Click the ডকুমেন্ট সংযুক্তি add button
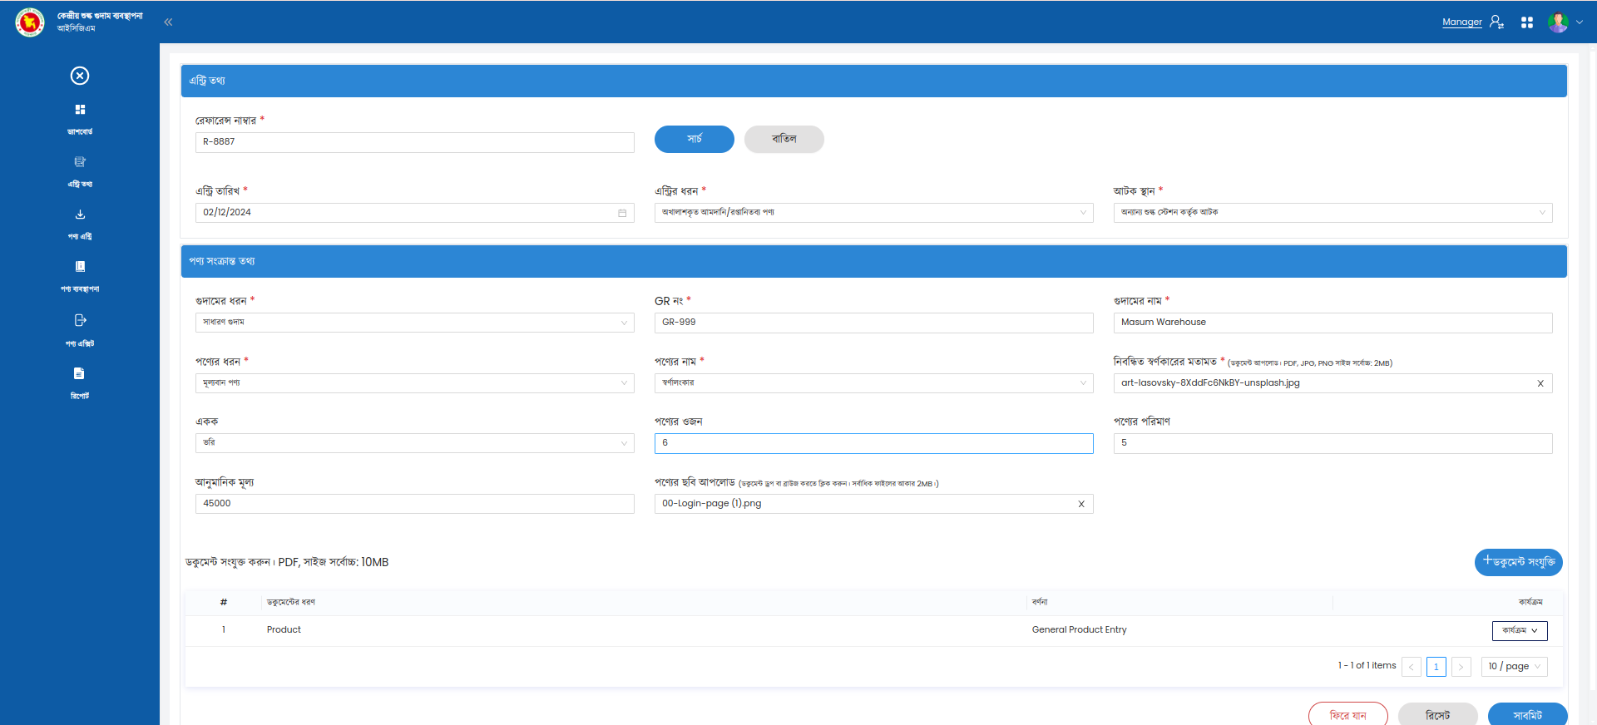This screenshot has width=1597, height=725. 1519,562
